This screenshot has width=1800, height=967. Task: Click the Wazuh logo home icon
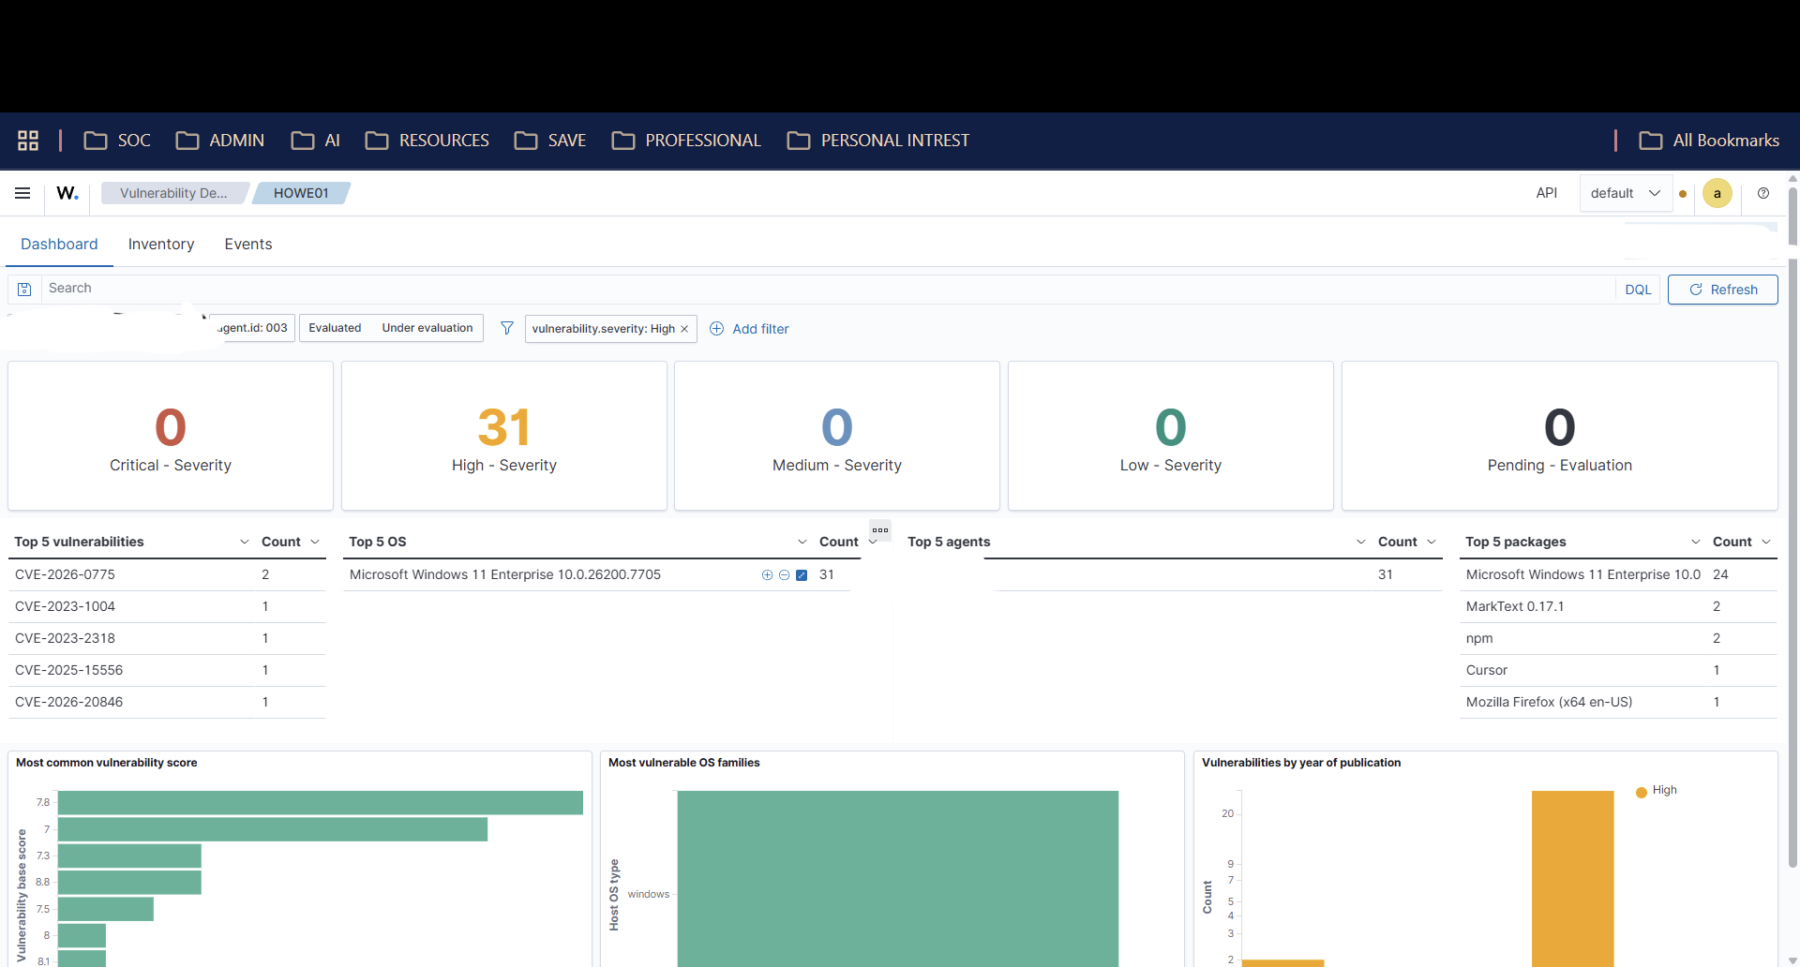[67, 193]
